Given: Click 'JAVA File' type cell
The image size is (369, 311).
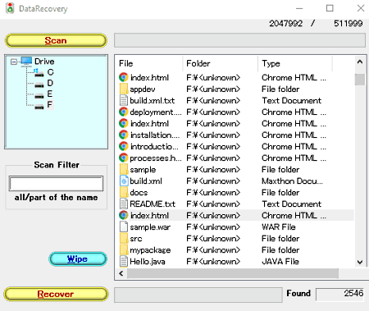Looking at the screenshot, I should (x=280, y=262).
